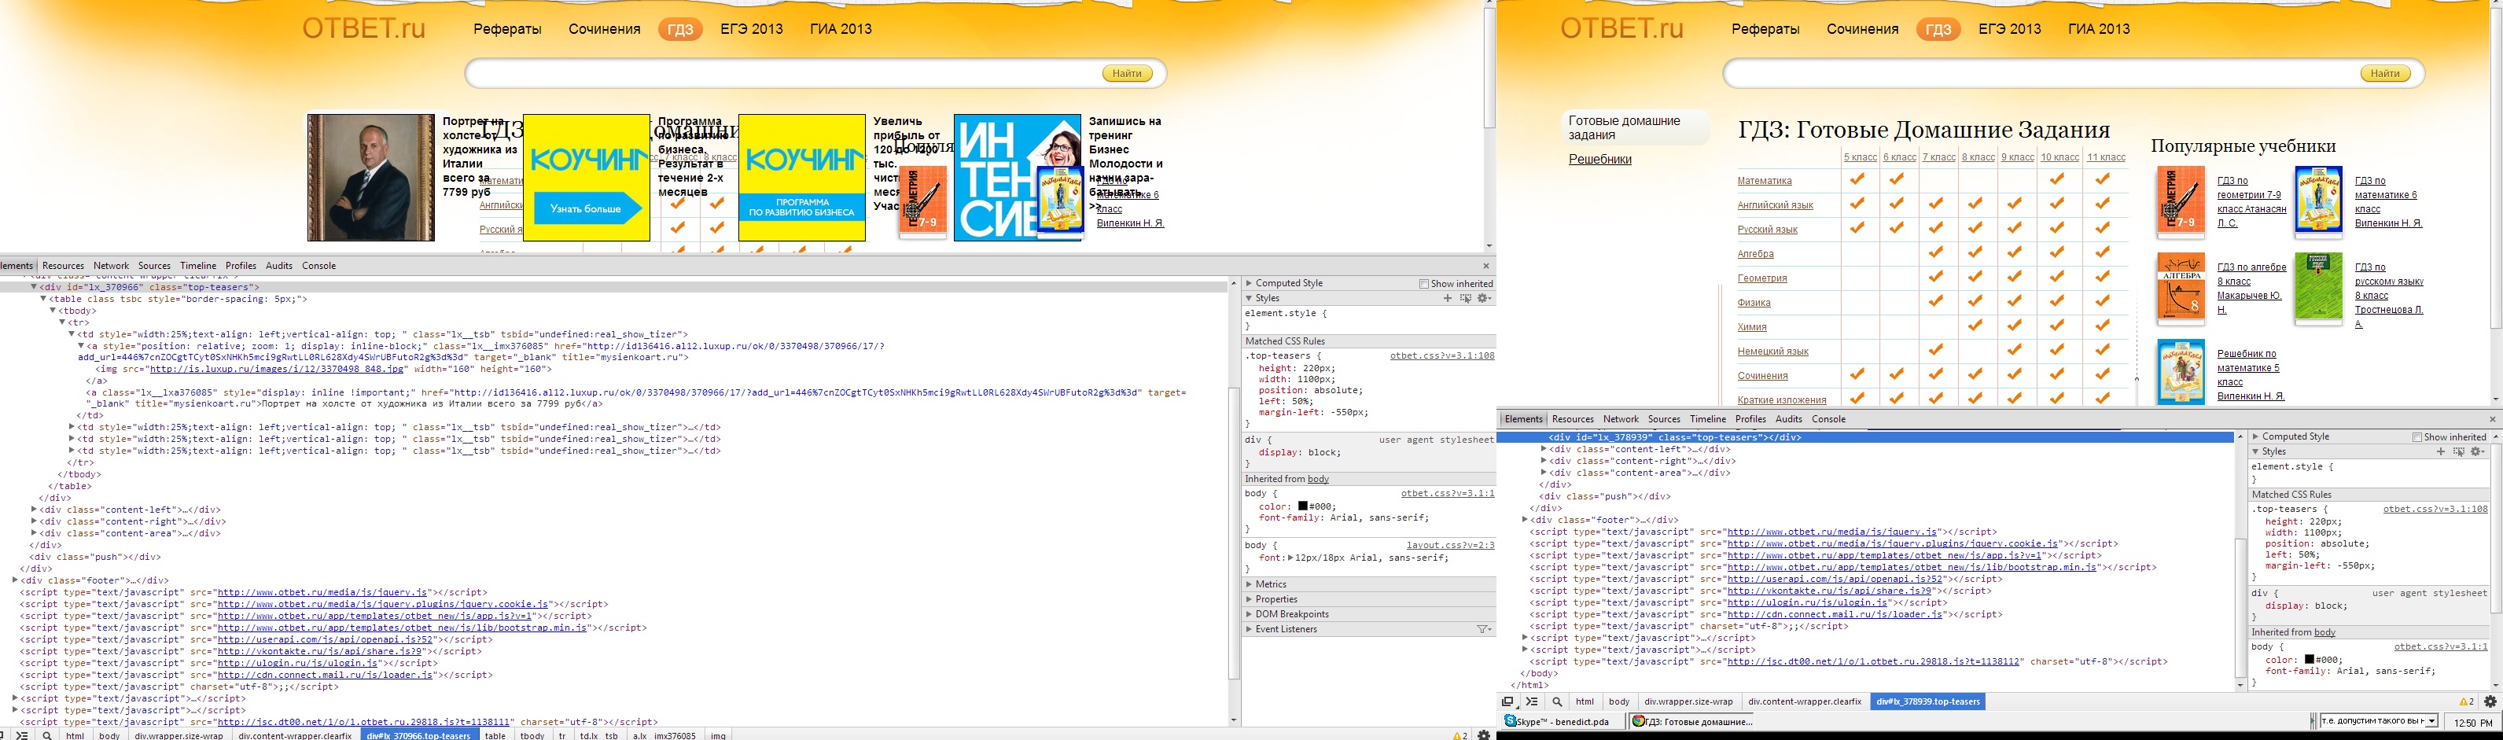Open math 6 Vilenkin cover in right window

pos(2318,202)
